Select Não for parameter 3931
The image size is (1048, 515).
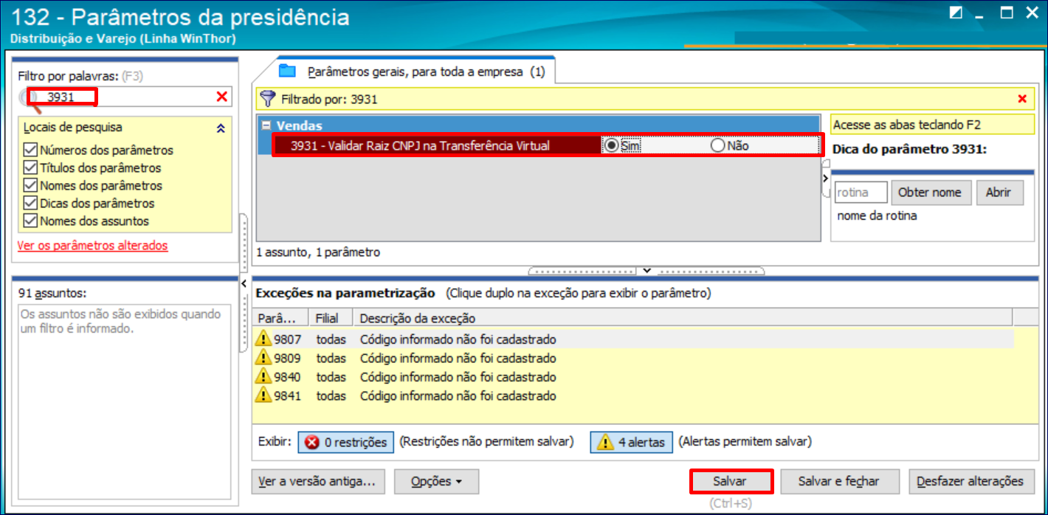718,145
